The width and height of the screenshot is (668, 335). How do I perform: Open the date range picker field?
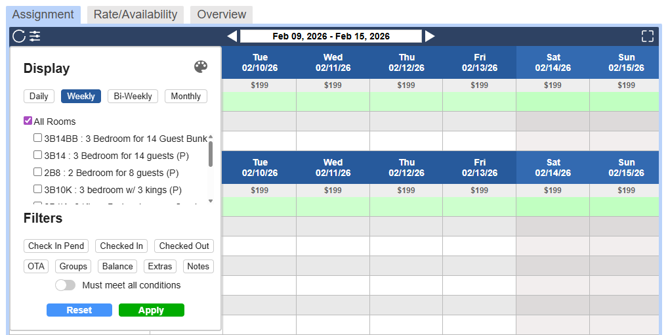click(331, 36)
